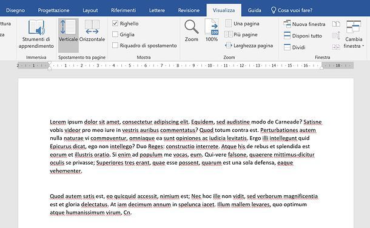Open the Revisione tab

click(x=189, y=10)
